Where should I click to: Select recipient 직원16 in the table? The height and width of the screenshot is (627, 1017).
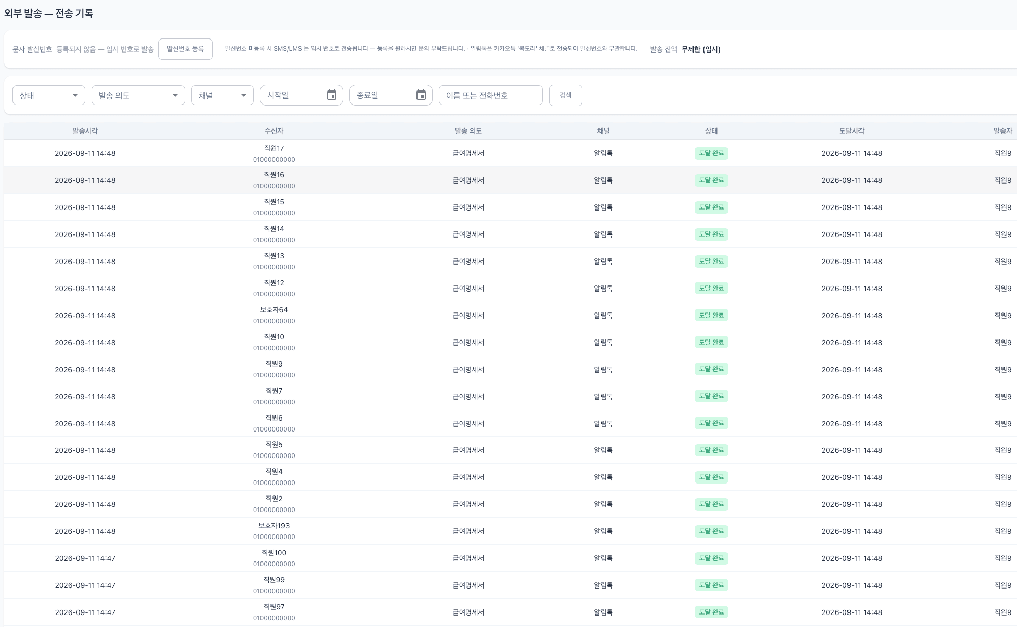click(274, 175)
